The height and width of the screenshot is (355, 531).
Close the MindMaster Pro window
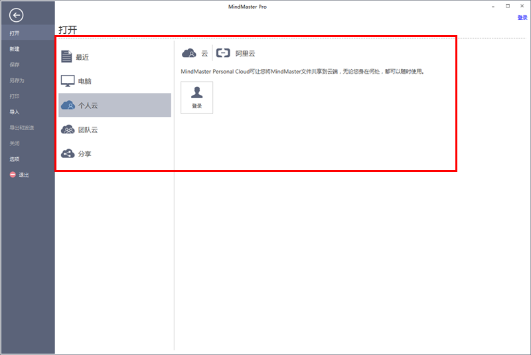pyautogui.click(x=522, y=6)
